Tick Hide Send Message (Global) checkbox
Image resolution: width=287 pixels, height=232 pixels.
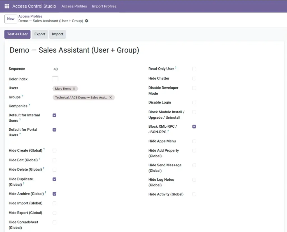coord(194,165)
